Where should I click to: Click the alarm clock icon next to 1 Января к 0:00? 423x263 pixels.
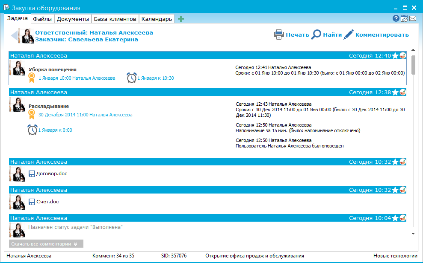[33, 130]
